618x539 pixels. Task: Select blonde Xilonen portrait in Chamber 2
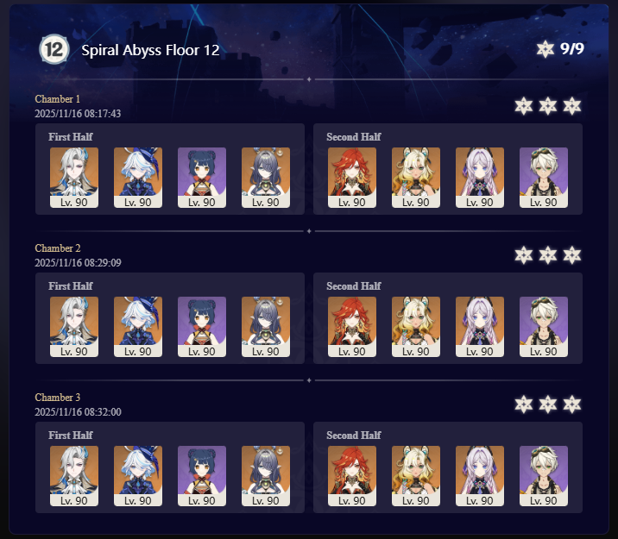(416, 327)
